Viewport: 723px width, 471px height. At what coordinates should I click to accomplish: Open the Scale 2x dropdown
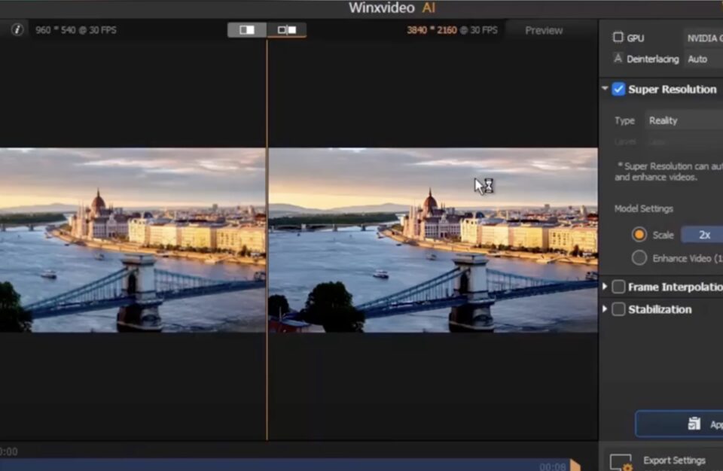click(702, 235)
